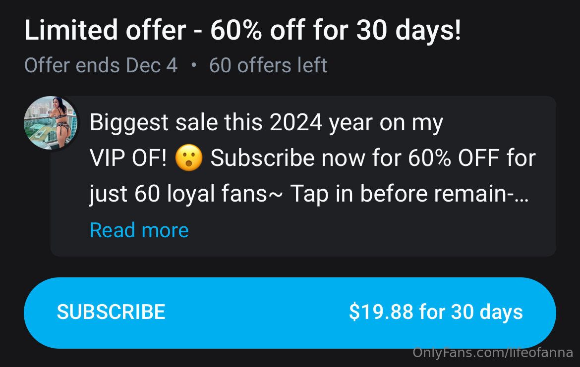The height and width of the screenshot is (367, 580).
Task: Select the Offer ends Dec 4 text
Action: click(101, 65)
